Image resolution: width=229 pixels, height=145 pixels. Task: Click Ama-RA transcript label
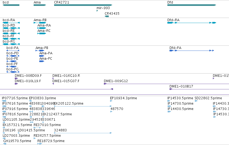[44, 25]
